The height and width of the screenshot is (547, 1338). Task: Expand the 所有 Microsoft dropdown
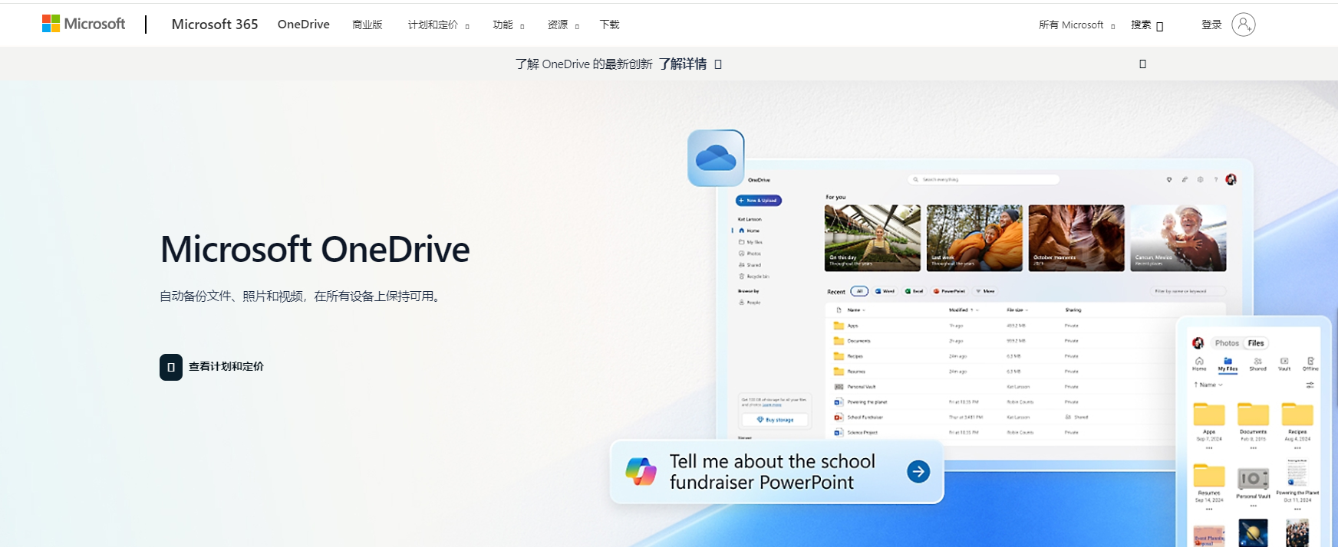click(1076, 25)
